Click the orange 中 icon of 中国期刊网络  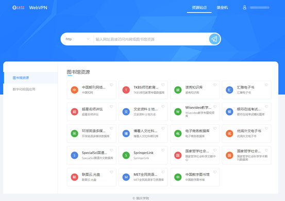[74, 90]
